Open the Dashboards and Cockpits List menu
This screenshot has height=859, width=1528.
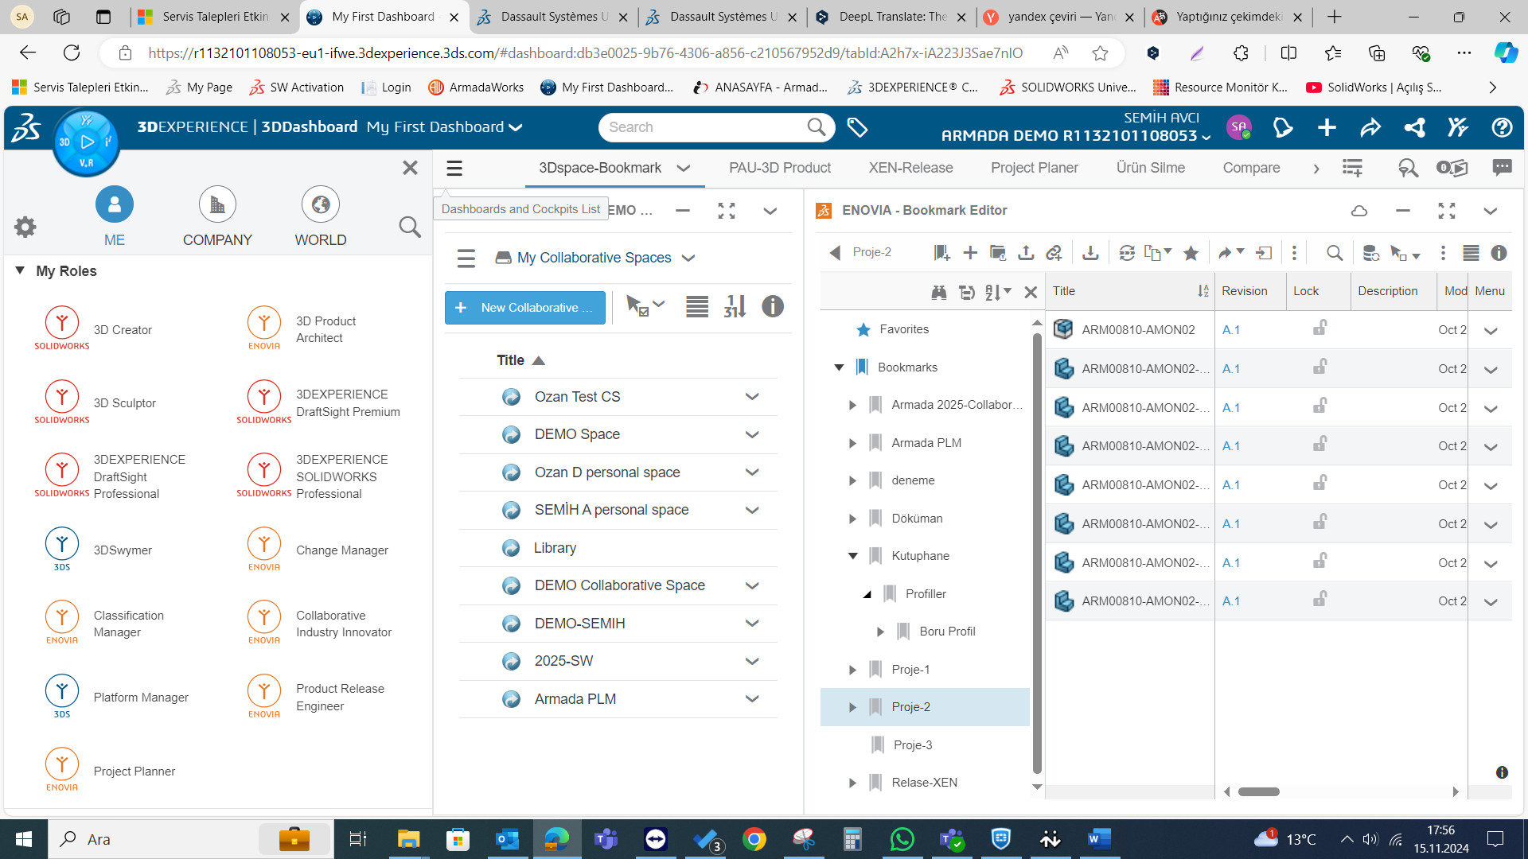click(454, 168)
